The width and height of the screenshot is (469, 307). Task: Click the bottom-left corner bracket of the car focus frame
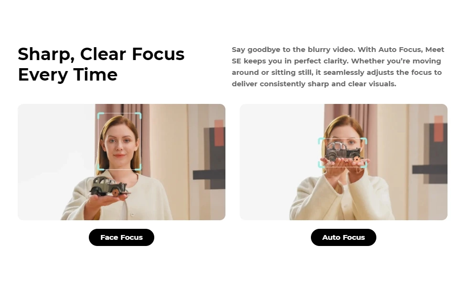[321, 164]
